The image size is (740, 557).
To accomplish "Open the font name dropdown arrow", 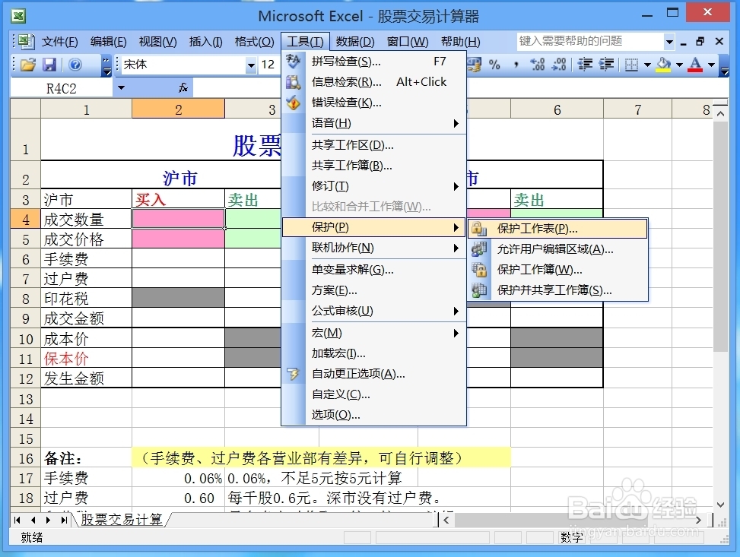I will 252,65.
